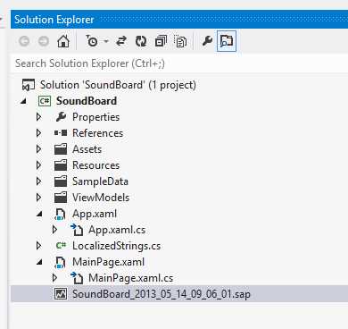Expand the ViewModels folder
Image resolution: width=348 pixels, height=329 pixels.
tap(38, 198)
